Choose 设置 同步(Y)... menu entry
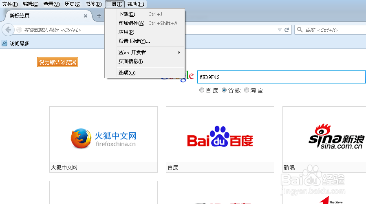Viewport: 366px width, 204px height. pos(145,41)
